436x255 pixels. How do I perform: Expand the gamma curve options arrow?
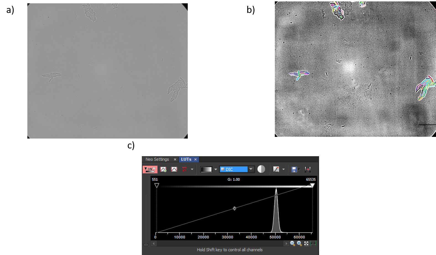283,169
